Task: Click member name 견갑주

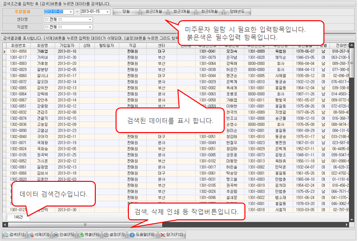Action: coord(42,112)
